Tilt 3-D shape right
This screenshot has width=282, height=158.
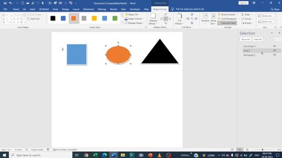click(x=196, y=18)
